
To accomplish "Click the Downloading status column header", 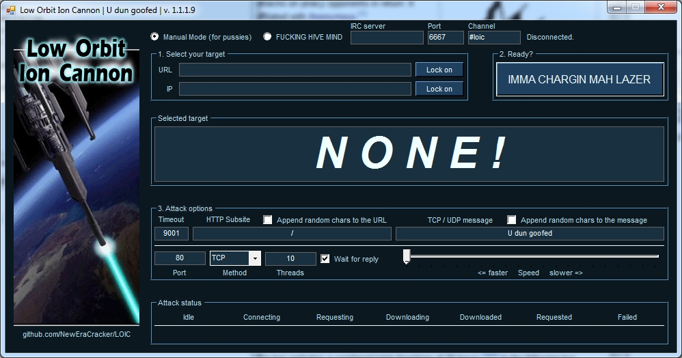I will click(407, 317).
